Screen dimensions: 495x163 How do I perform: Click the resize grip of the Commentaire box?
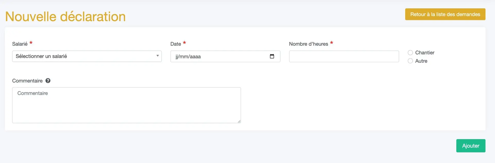click(239, 121)
